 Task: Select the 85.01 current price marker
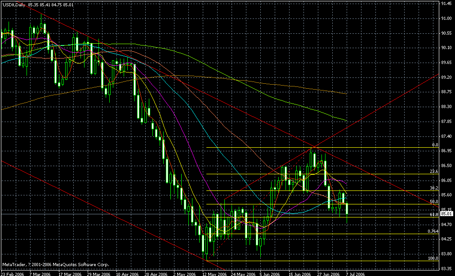point(446,214)
